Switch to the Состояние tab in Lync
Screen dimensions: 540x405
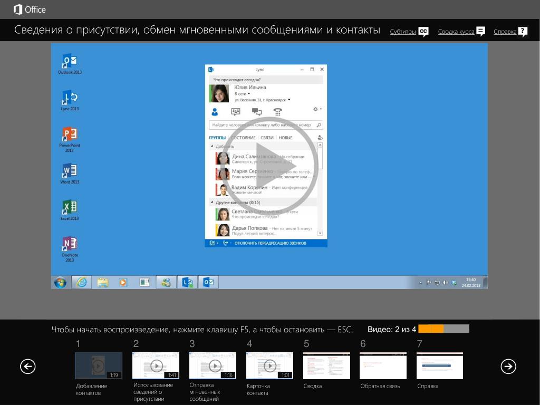click(x=244, y=138)
